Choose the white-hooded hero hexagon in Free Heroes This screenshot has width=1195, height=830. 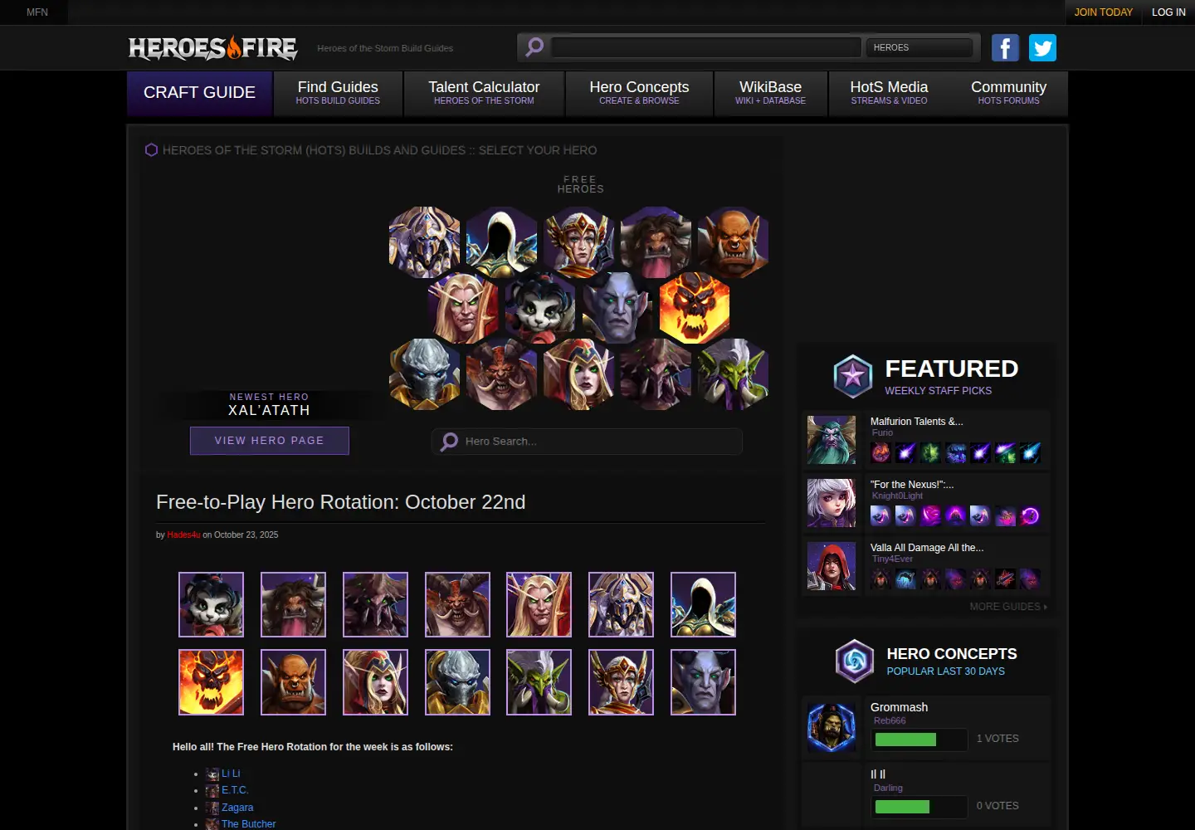501,242
